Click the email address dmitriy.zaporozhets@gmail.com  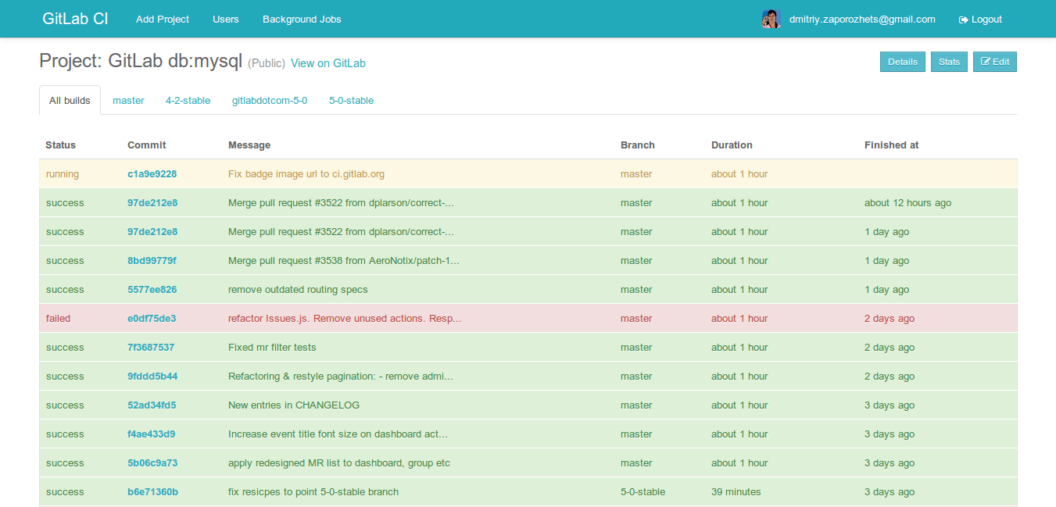coord(862,19)
